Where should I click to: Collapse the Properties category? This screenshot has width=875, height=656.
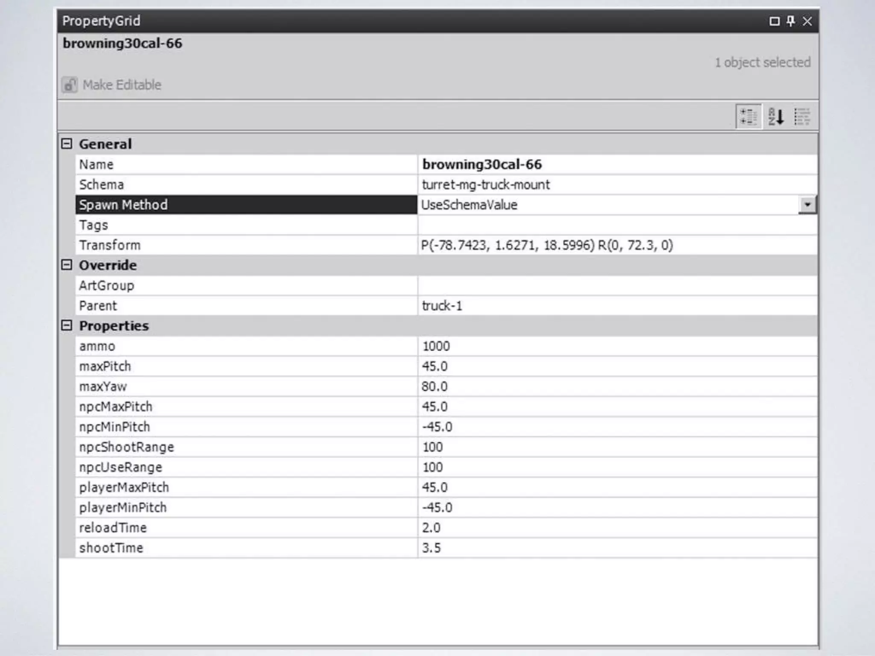click(67, 325)
